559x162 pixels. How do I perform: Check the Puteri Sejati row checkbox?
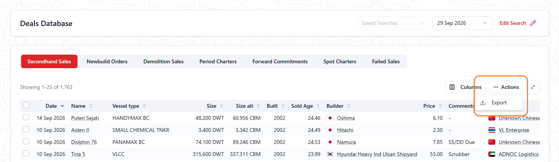coord(26,117)
